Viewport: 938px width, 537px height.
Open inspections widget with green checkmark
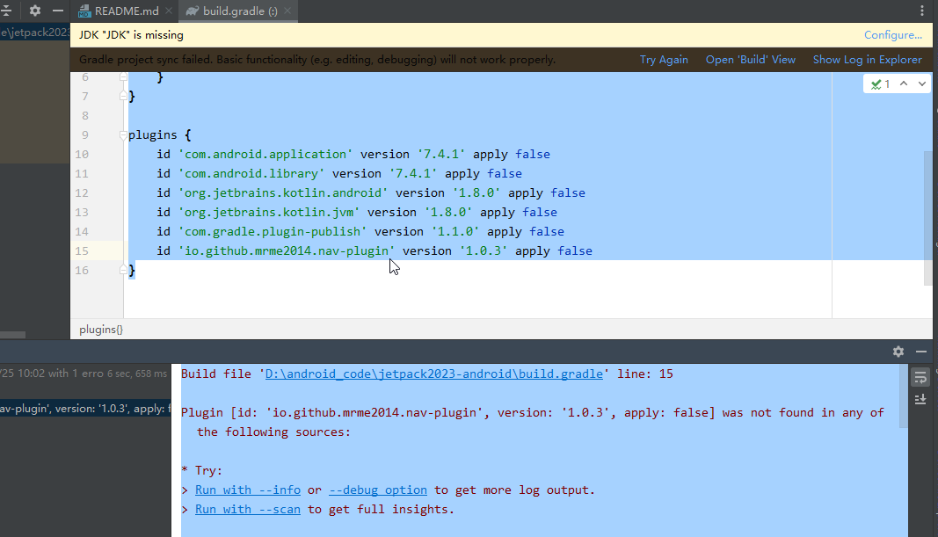(x=881, y=83)
